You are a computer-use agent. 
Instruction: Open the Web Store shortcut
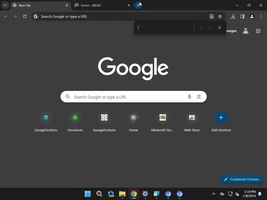tap(192, 122)
